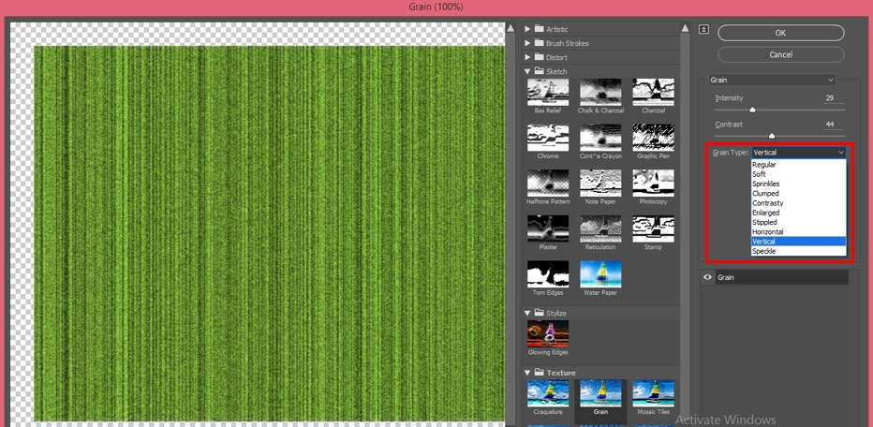The image size is (873, 427).
Task: Click the filter list scrollbar up arrow
Action: [x=686, y=28]
